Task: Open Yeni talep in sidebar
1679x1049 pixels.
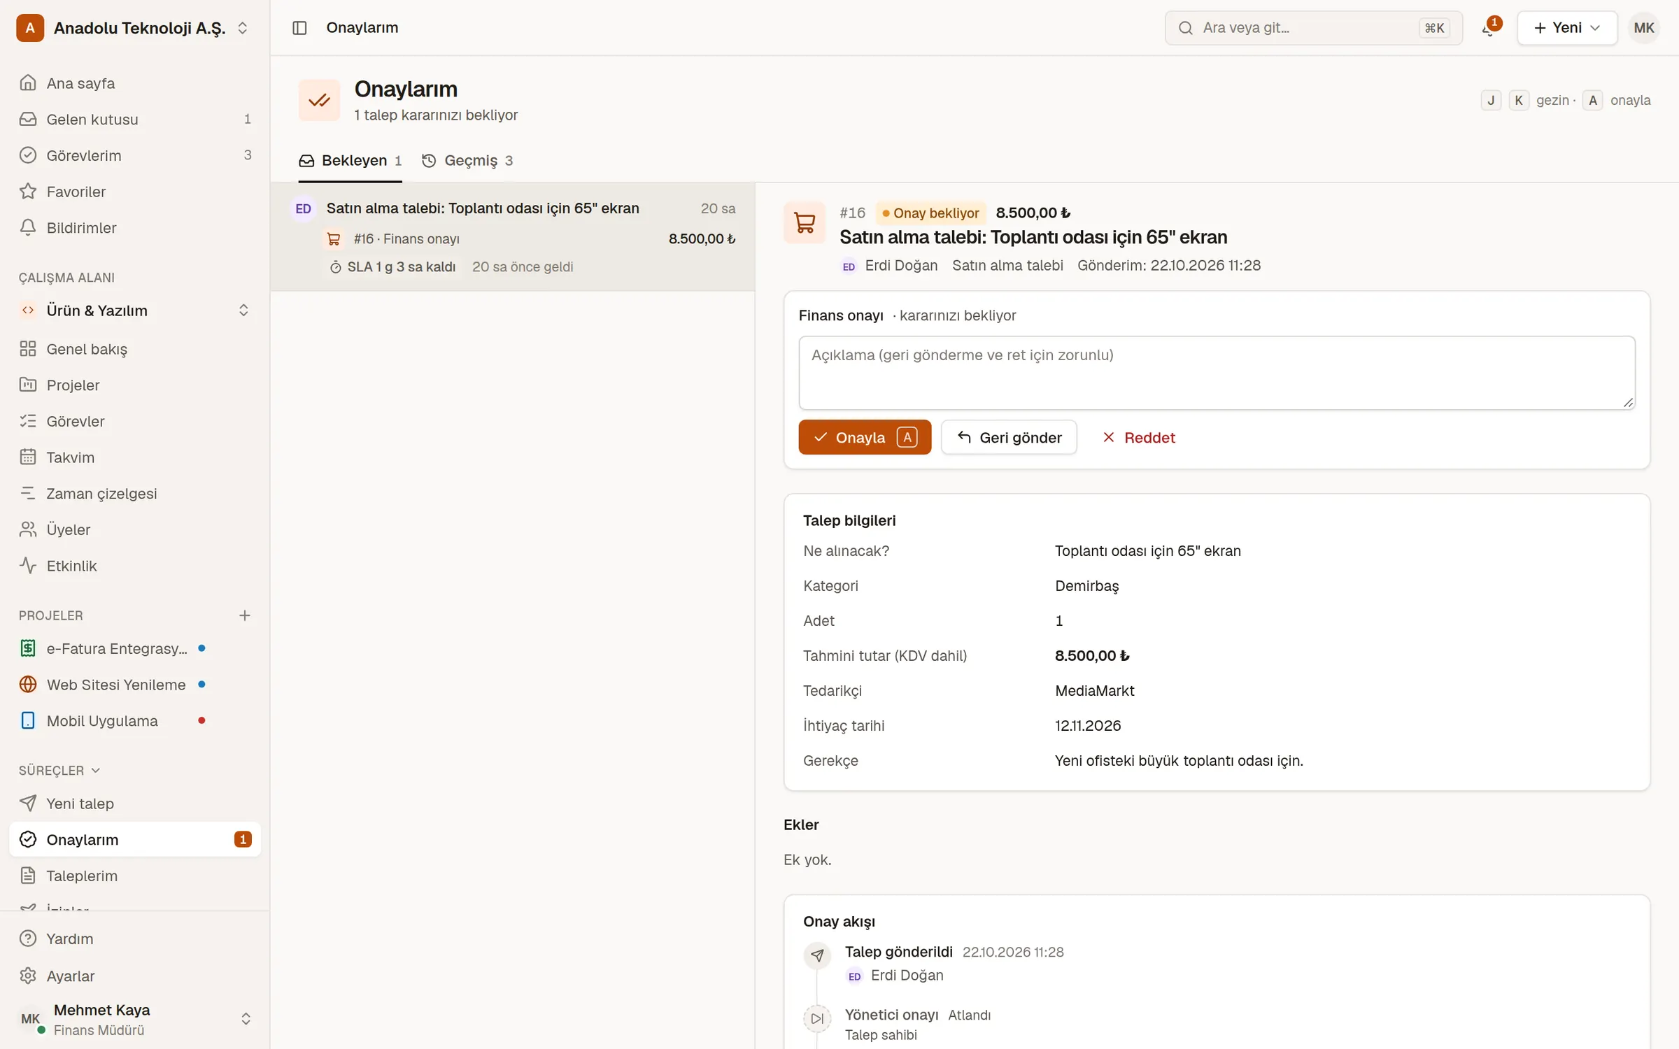Action: pos(135,804)
